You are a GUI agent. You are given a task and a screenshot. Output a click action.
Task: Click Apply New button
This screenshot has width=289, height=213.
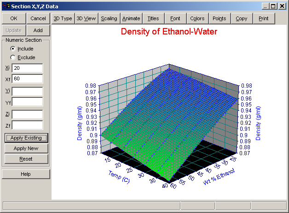[x=26, y=148]
